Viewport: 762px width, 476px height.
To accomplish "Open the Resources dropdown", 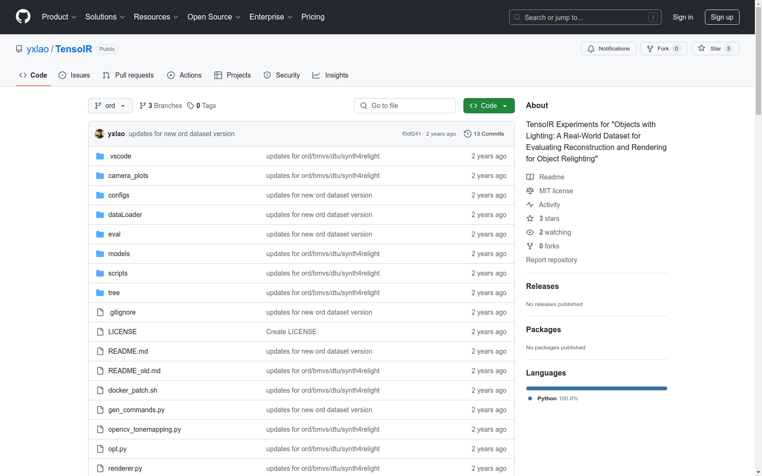I will tap(156, 17).
